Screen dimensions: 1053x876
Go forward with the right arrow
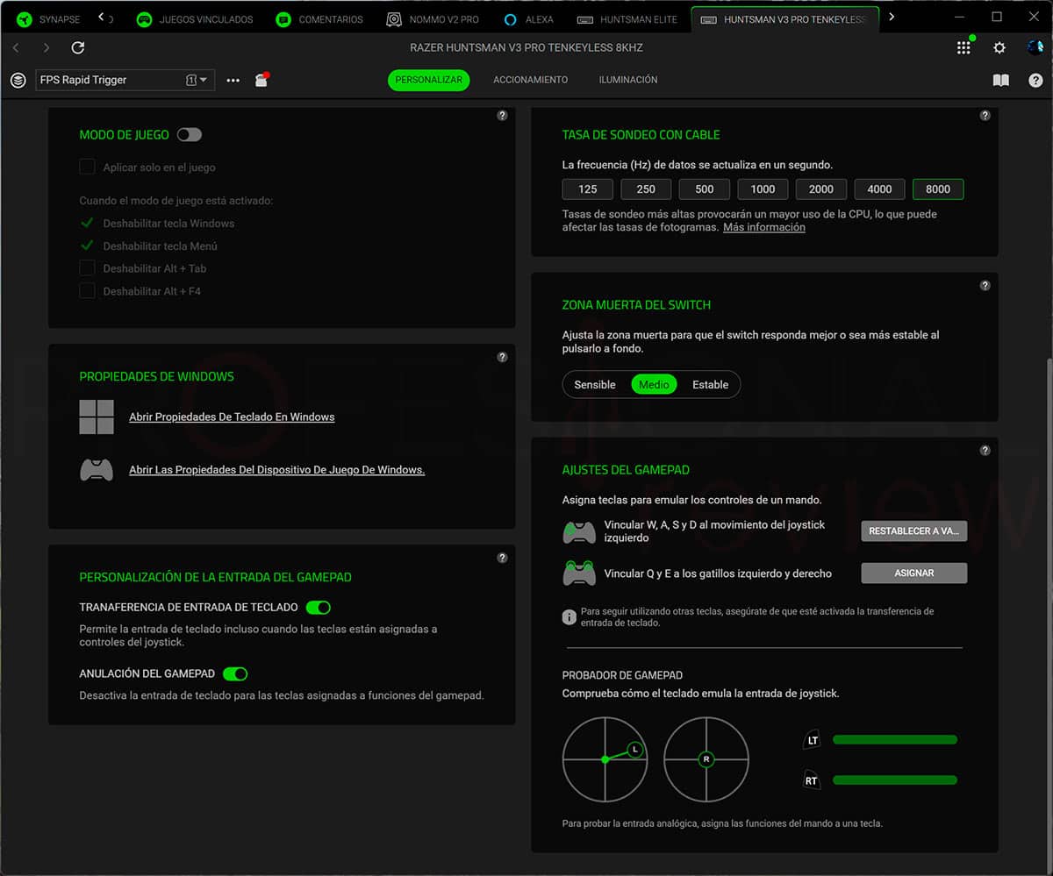[47, 47]
